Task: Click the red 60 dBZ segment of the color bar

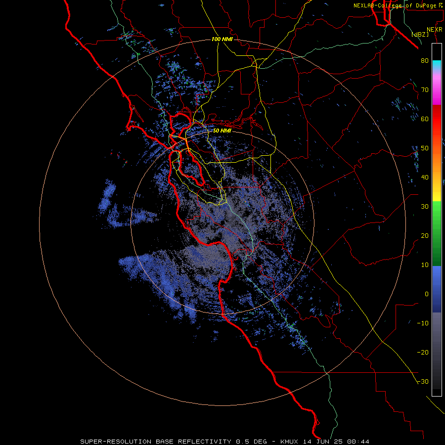Action: tap(437, 119)
